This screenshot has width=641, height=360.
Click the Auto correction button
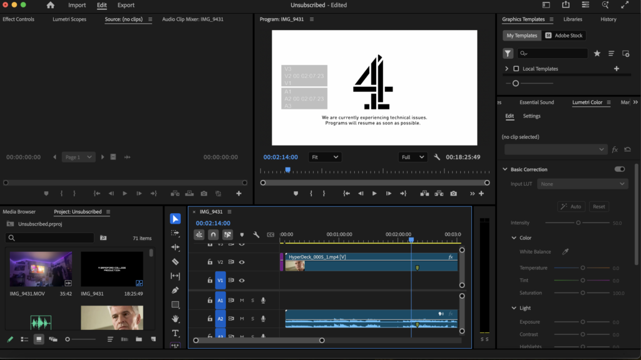point(571,206)
